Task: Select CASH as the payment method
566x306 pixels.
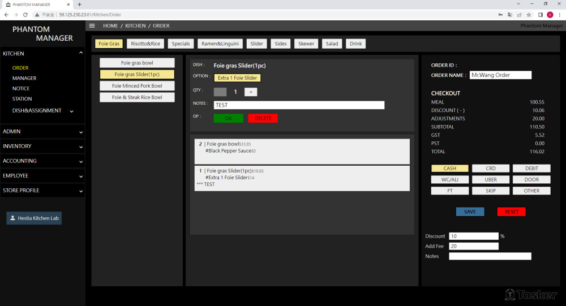Action: (x=450, y=168)
